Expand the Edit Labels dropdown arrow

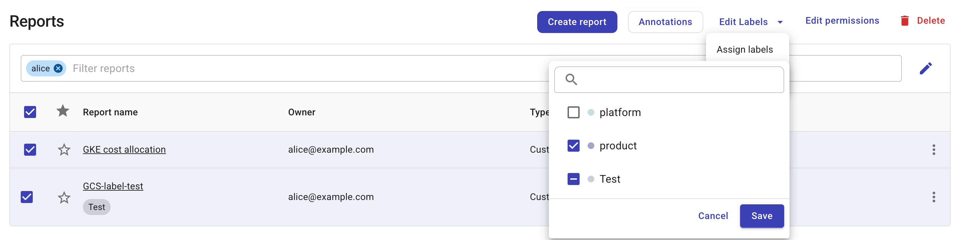pyautogui.click(x=780, y=22)
